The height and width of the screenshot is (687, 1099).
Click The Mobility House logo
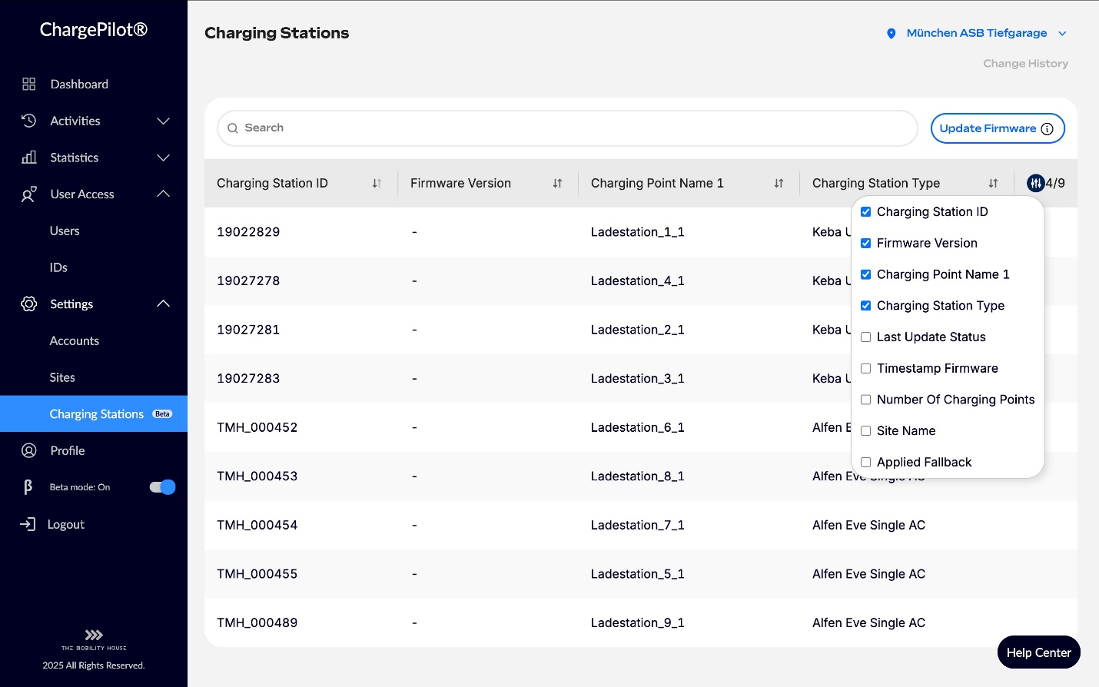tap(94, 639)
